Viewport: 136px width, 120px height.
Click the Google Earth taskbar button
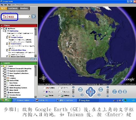(x=88, y=100)
